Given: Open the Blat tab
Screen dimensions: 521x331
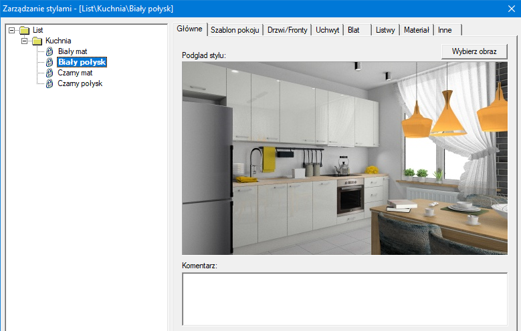Looking at the screenshot, I should (x=354, y=30).
